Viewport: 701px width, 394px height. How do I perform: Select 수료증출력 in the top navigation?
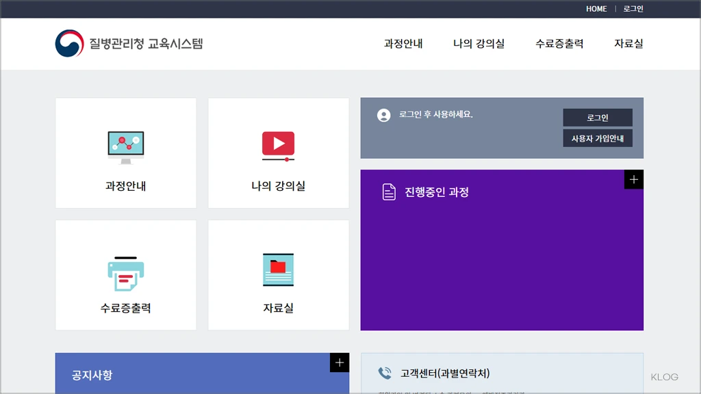coord(559,43)
